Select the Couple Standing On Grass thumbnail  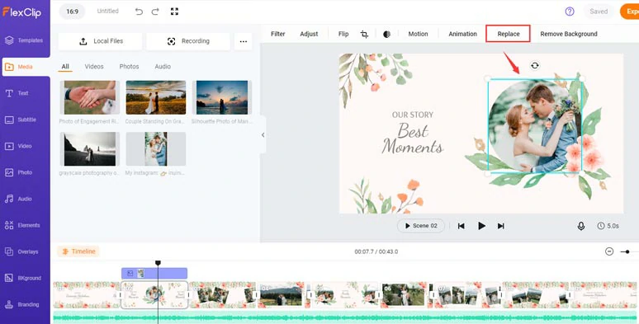click(x=156, y=97)
